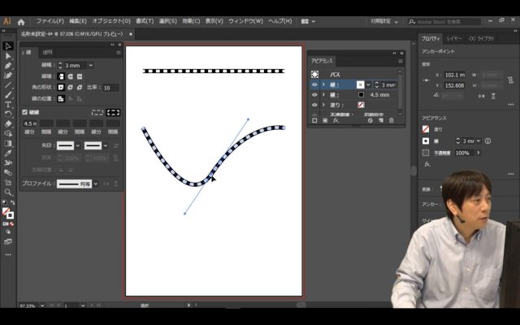Click clear appearance icon in Appearance panel
This screenshot has width=520, height=325.
(370, 120)
